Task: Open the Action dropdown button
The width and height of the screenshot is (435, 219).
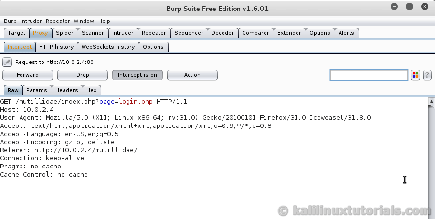Action: tap(192, 75)
